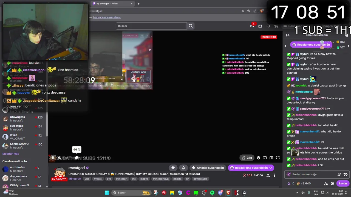Open unixnlmfao channel in sidebar

tap(24, 169)
